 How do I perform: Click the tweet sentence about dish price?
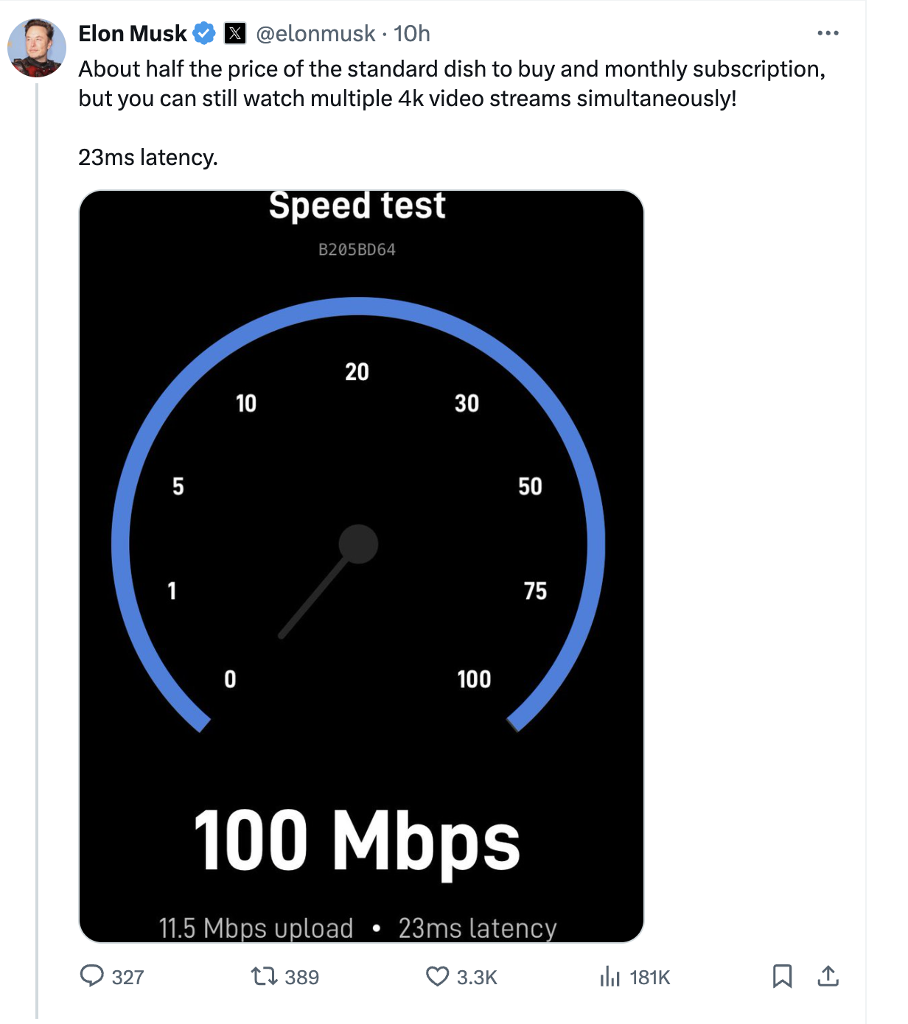coord(451,69)
